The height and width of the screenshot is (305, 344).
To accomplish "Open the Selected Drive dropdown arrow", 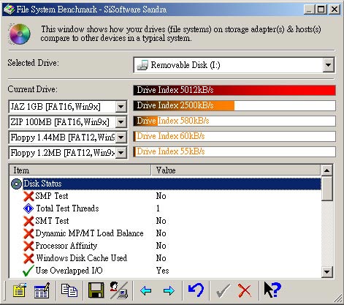I will (x=329, y=65).
